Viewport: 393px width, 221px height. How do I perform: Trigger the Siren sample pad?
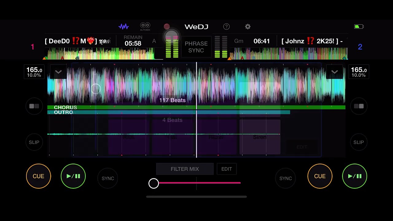[260, 137]
